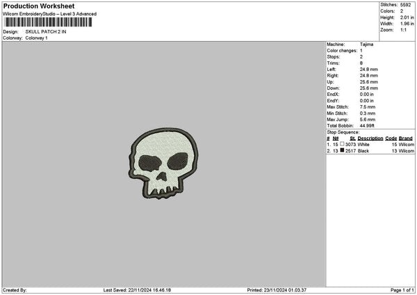Click the Min Stitch value '0.3 mm'
The image size is (417, 295).
(368, 113)
